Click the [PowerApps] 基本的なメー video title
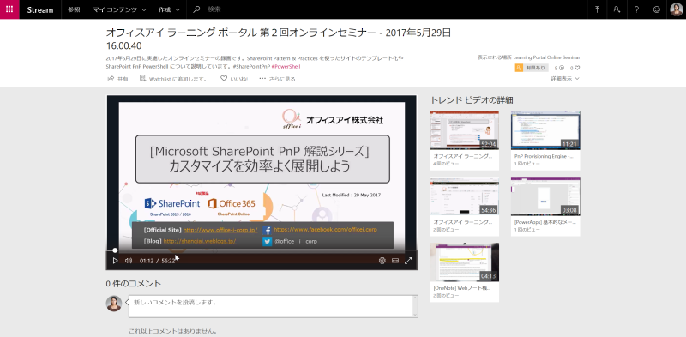Image resolution: width=686 pixels, height=337 pixels. [545, 222]
